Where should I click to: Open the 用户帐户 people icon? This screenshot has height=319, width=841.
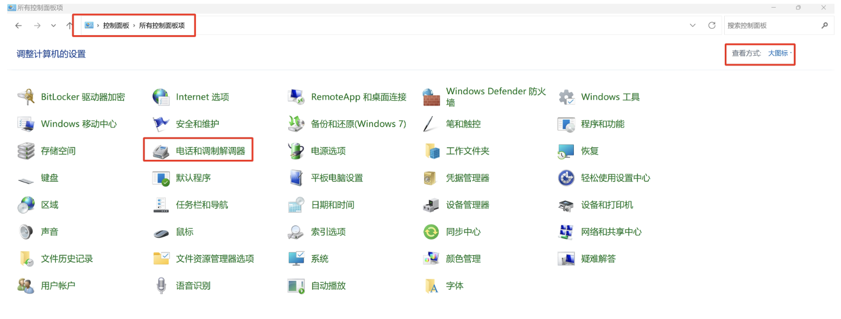[26, 286]
